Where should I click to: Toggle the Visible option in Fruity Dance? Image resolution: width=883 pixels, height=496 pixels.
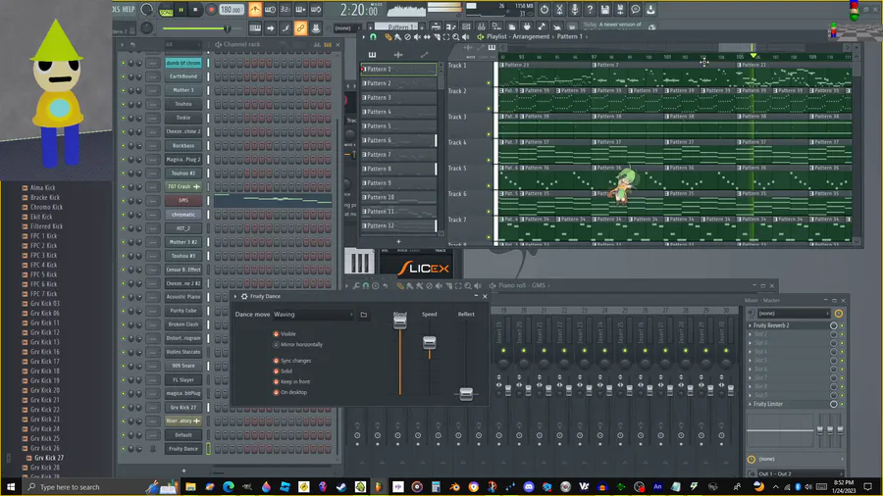pyautogui.click(x=276, y=334)
